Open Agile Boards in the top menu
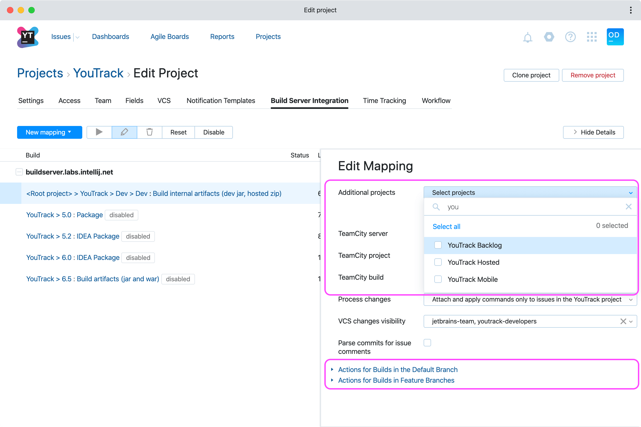The width and height of the screenshot is (641, 427). [x=170, y=37]
